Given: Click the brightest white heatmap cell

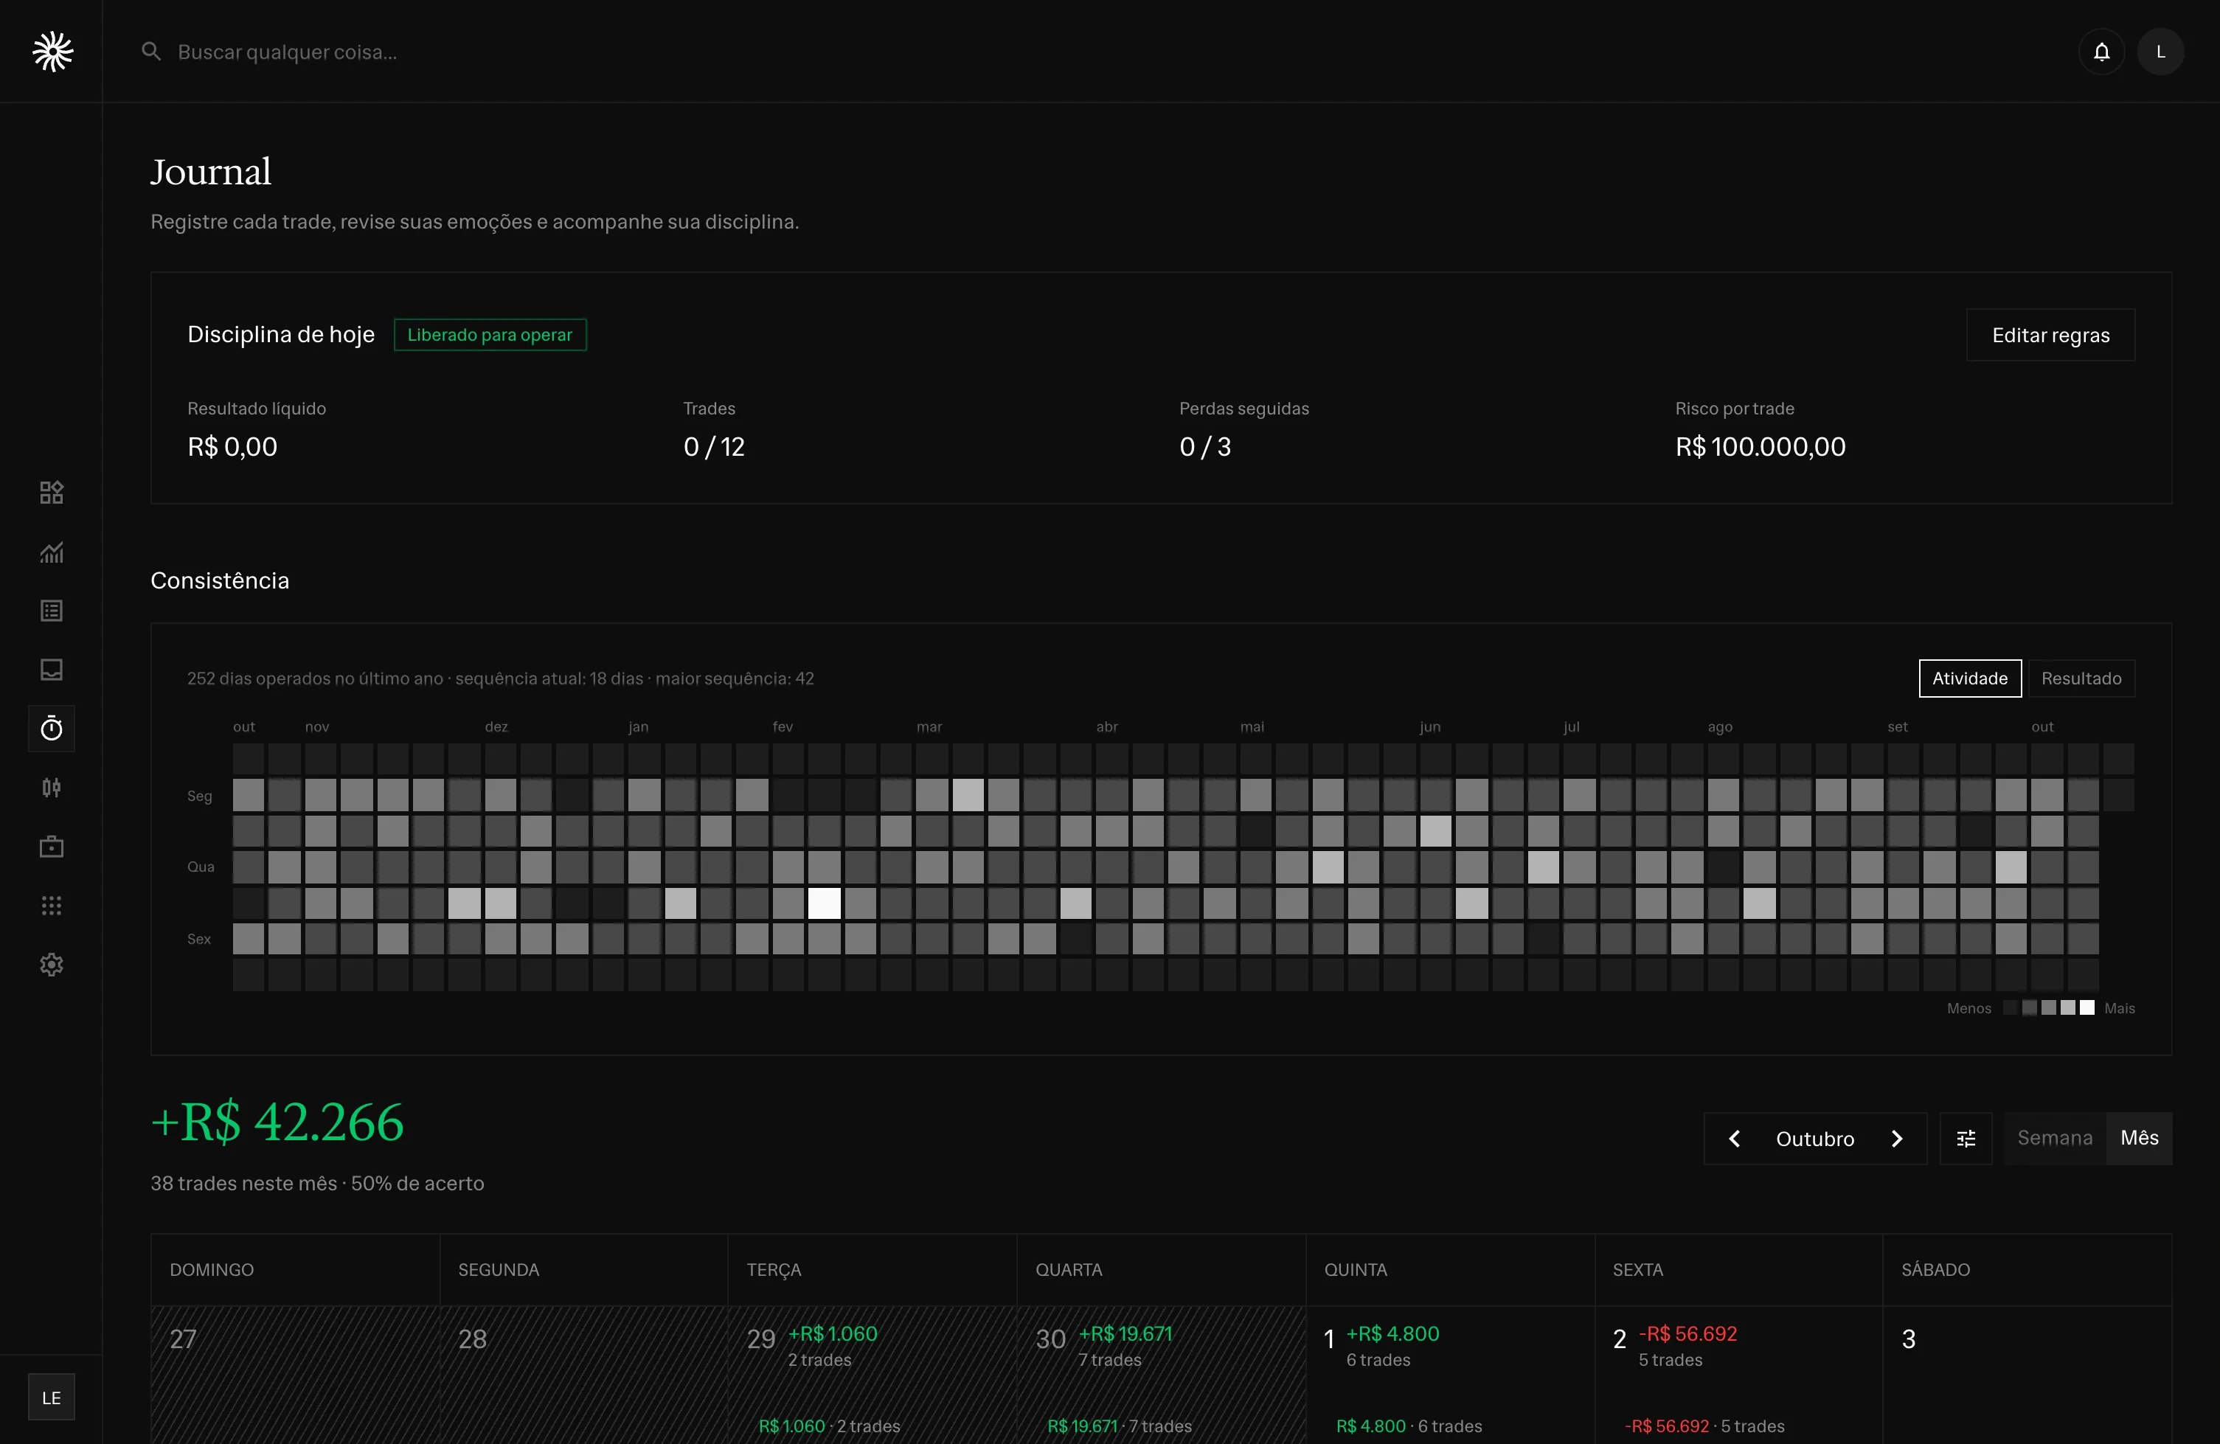Looking at the screenshot, I should 824,903.
